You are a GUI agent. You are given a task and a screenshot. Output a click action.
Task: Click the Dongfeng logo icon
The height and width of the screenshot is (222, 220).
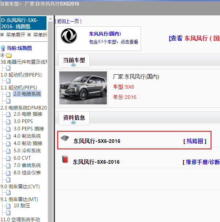tap(69, 36)
